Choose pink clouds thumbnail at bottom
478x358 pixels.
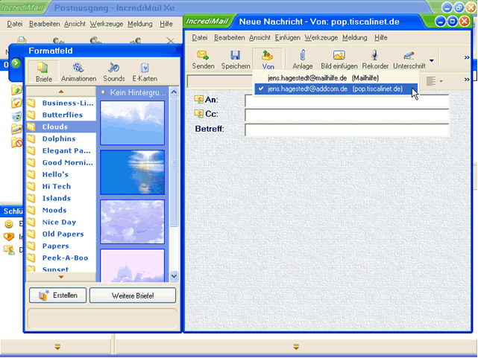132,266
